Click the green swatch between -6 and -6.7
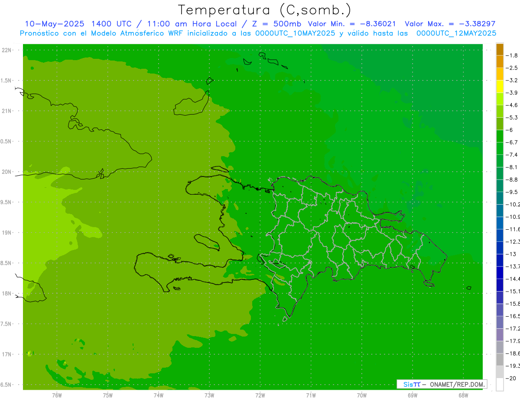Screen dimensions: 520x401 click(500, 136)
